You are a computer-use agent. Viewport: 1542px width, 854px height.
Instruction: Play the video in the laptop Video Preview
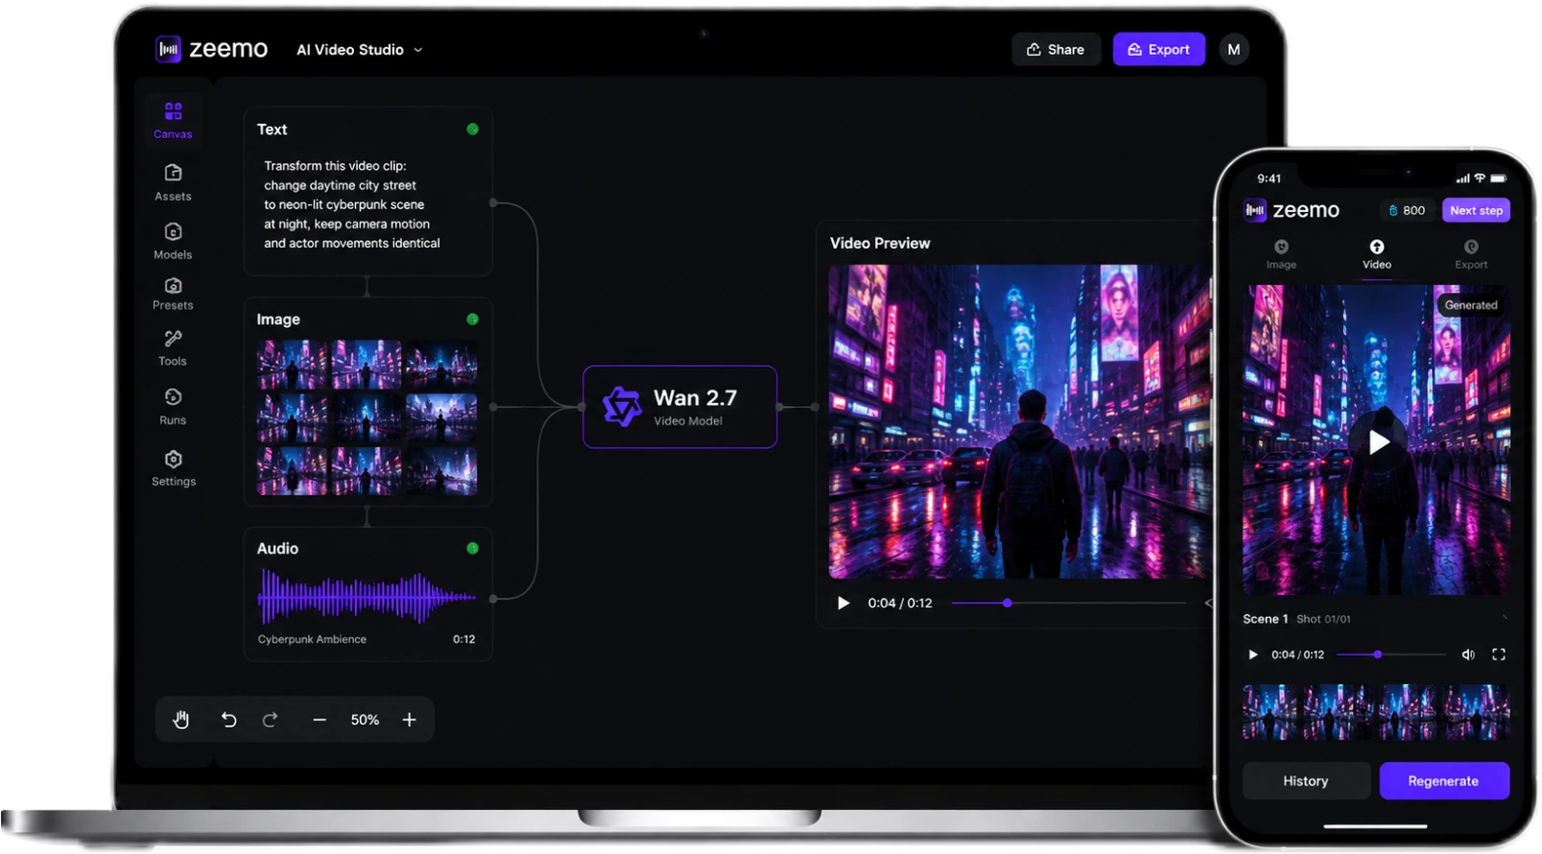pos(843,604)
